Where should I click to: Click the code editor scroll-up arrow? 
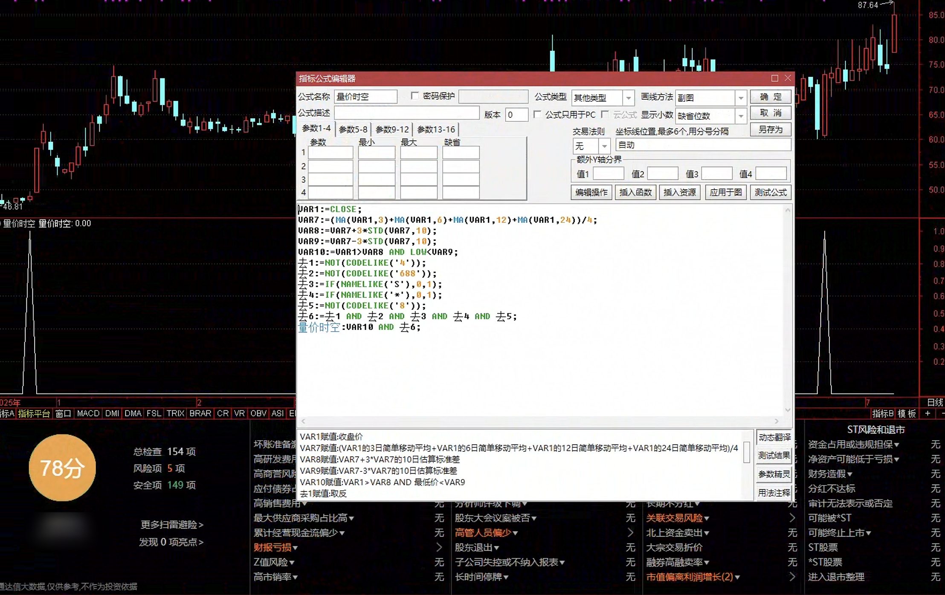coord(788,210)
